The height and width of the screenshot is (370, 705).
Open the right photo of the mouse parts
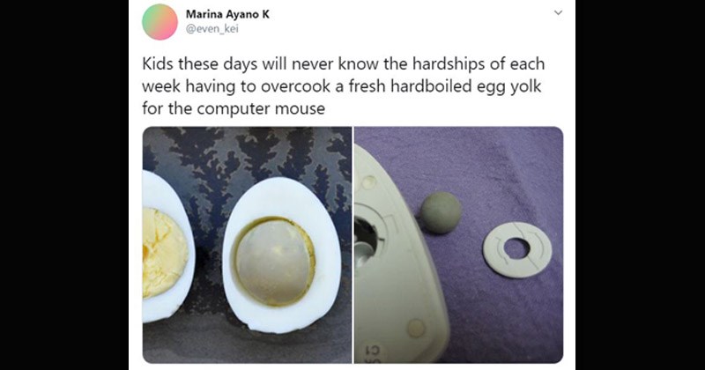click(x=458, y=245)
